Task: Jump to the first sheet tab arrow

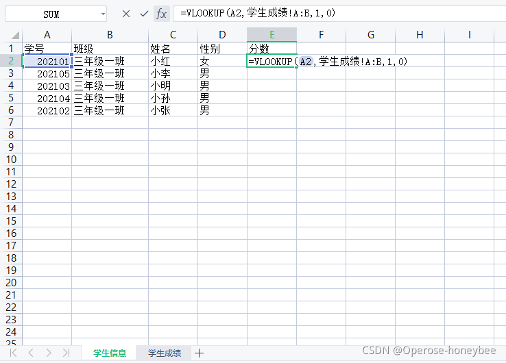Action: [x=13, y=353]
